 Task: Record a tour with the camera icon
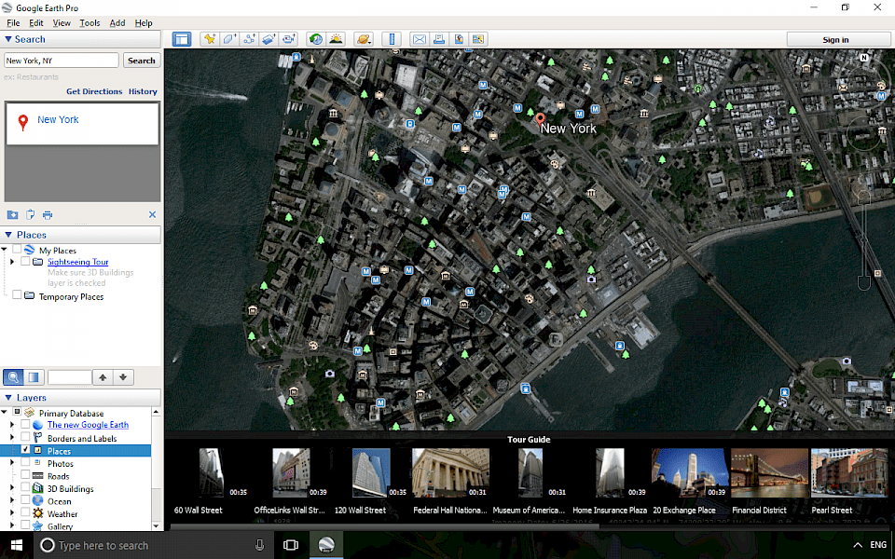tap(289, 39)
